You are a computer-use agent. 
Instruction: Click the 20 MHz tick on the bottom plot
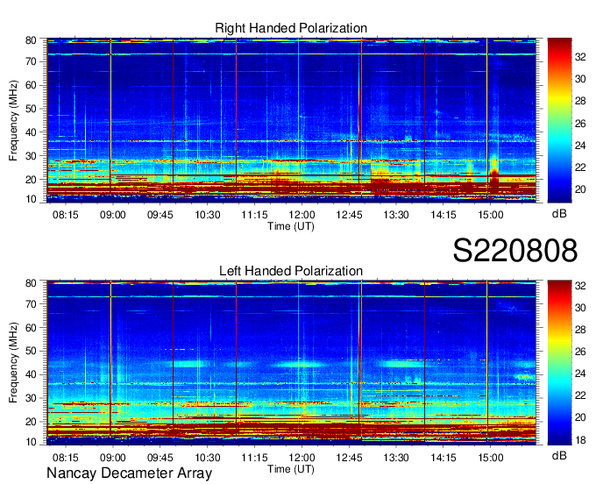pos(31,422)
